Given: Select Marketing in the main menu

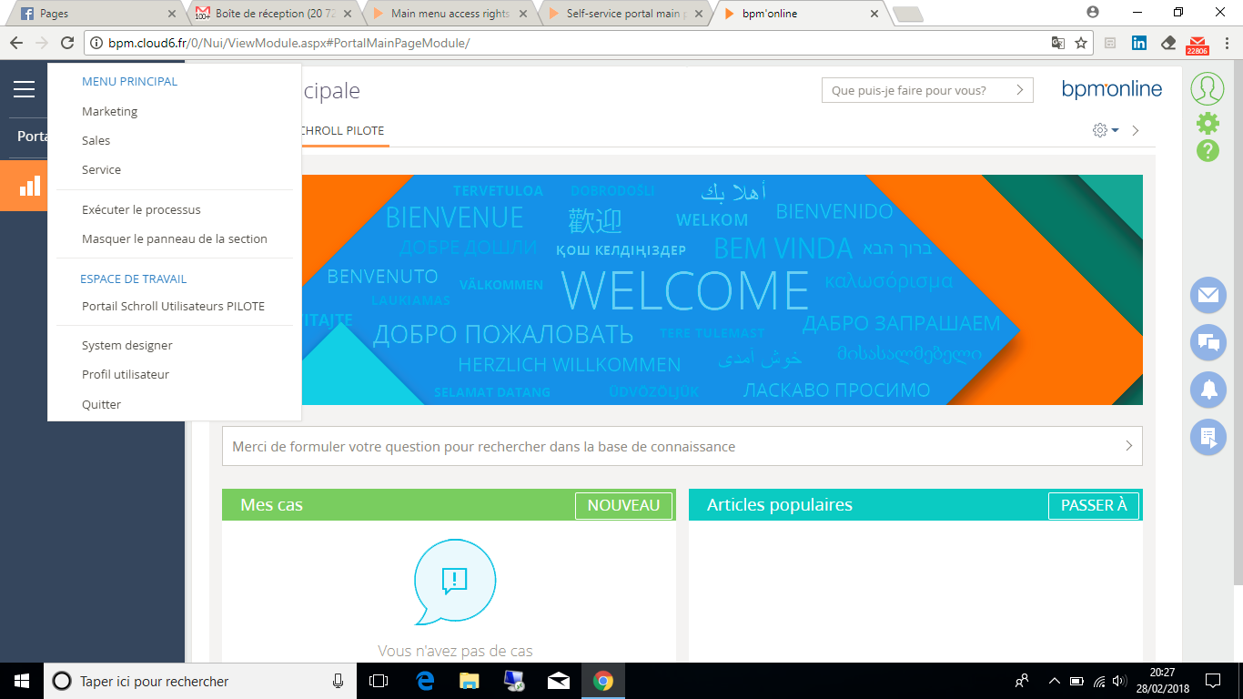Looking at the screenshot, I should point(110,111).
